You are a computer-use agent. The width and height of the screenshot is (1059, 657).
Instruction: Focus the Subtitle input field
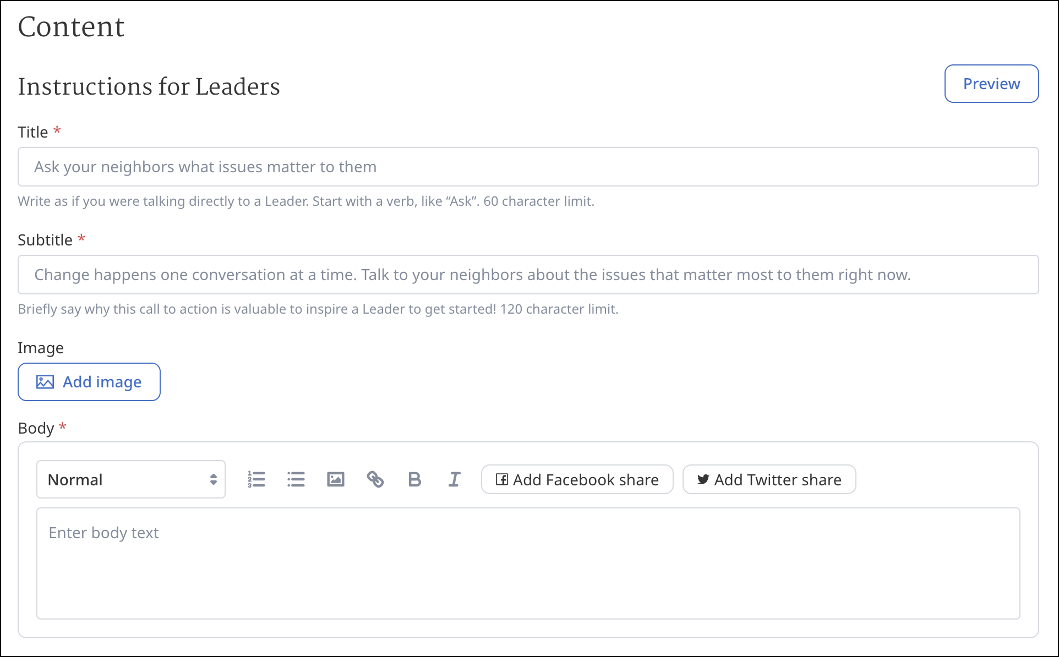click(528, 275)
